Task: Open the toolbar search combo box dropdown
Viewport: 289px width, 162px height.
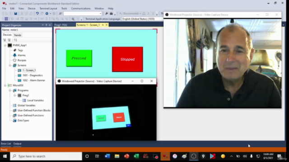Action: [x=100, y=13]
